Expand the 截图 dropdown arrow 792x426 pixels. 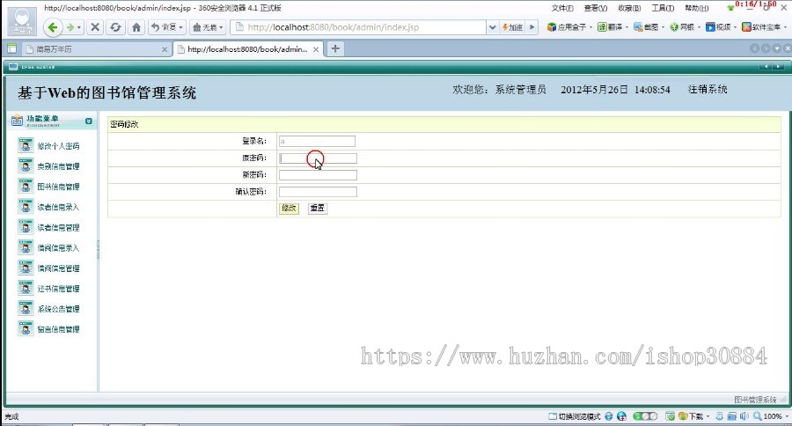[662, 27]
